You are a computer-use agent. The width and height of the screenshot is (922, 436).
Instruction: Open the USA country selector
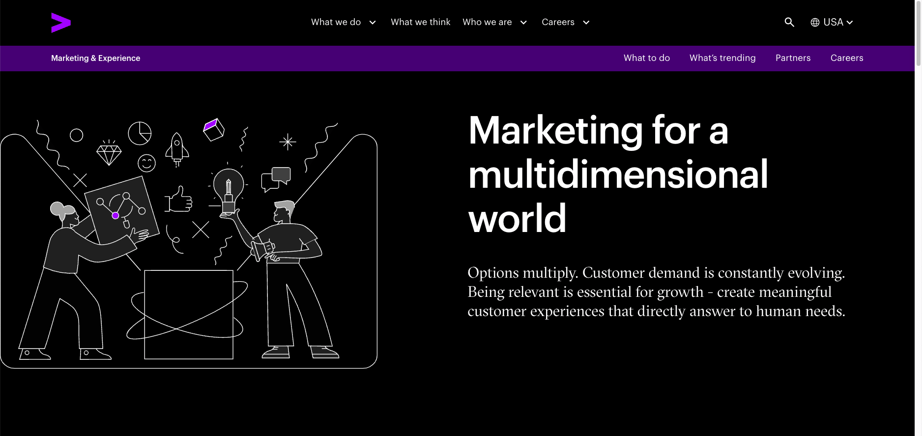click(x=837, y=22)
